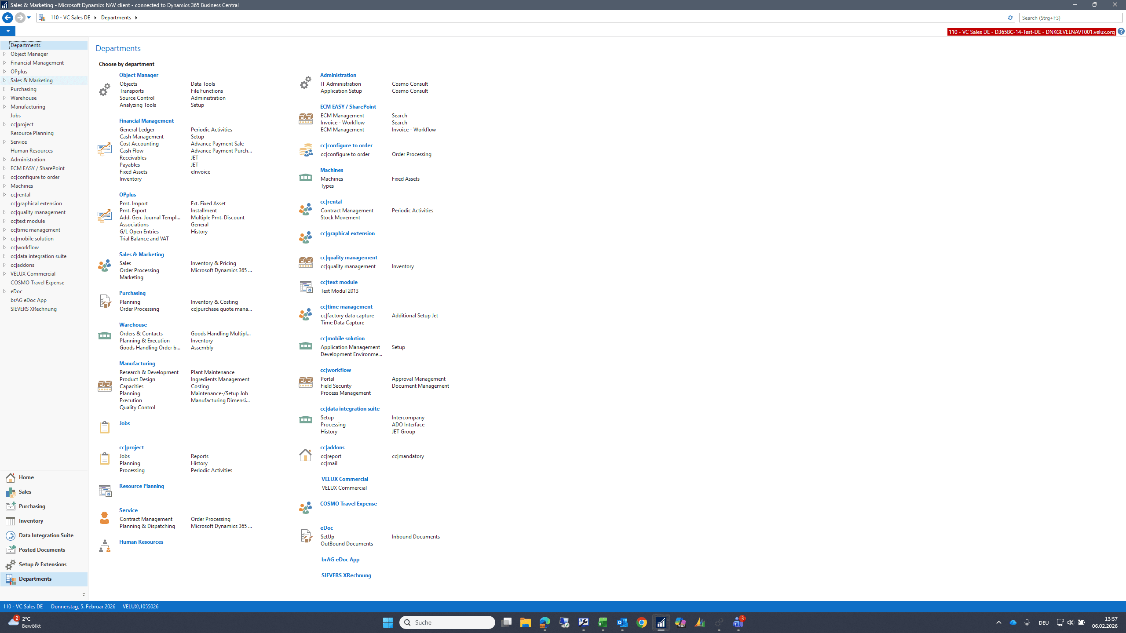The height and width of the screenshot is (633, 1126).
Task: Click the back navigation arrow button
Action: 7,18
